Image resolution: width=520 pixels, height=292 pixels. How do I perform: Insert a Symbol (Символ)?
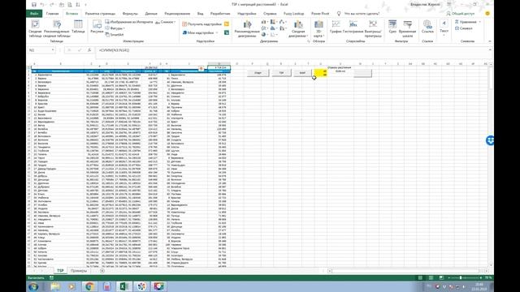click(464, 28)
